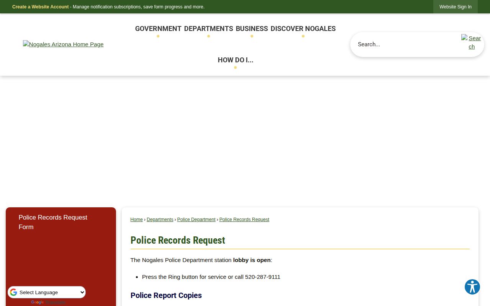Screen dimensions: 490x306
Task: Click the Police Records Request heading
Action: pyautogui.click(x=178, y=240)
